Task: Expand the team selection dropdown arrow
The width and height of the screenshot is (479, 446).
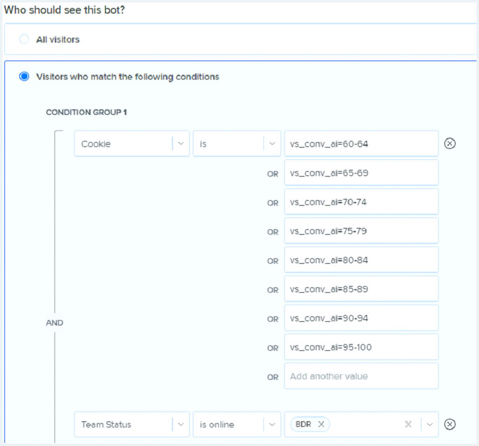Action: point(430,424)
